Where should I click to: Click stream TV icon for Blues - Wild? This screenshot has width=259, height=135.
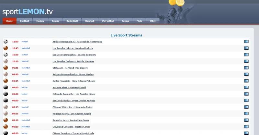pos(246,87)
